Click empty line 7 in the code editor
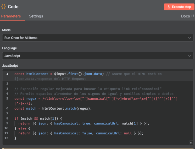The image size is (195, 149). (98, 114)
